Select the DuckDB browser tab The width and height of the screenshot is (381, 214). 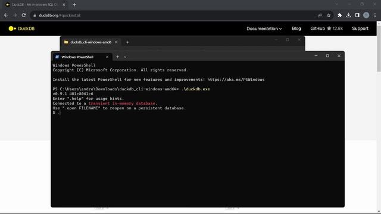click(35, 5)
